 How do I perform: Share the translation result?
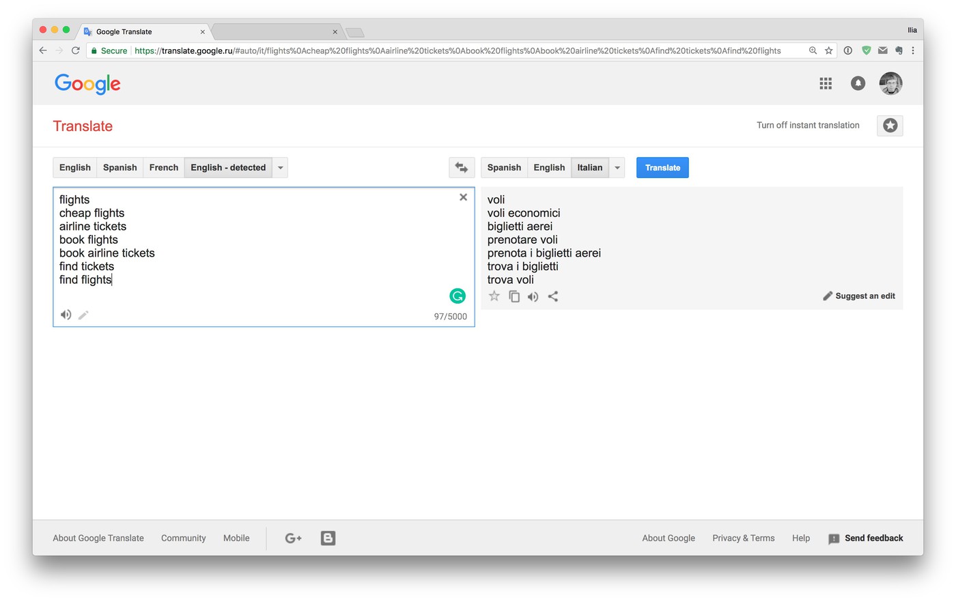[x=553, y=296]
